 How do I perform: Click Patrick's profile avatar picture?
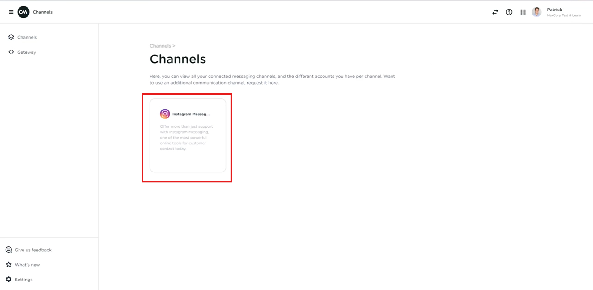pos(536,12)
